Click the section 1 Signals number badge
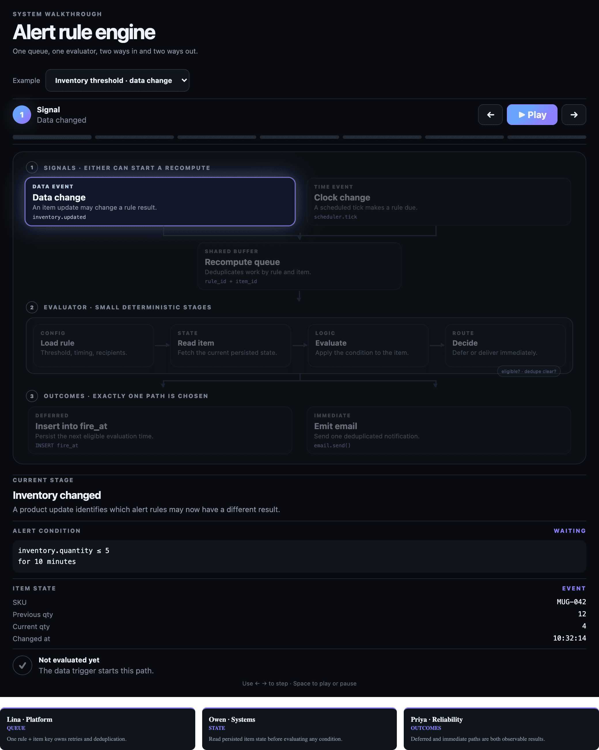Image resolution: width=599 pixels, height=750 pixels. (32, 168)
